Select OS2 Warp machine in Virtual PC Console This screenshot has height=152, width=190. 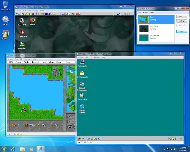pyautogui.click(x=156, y=29)
